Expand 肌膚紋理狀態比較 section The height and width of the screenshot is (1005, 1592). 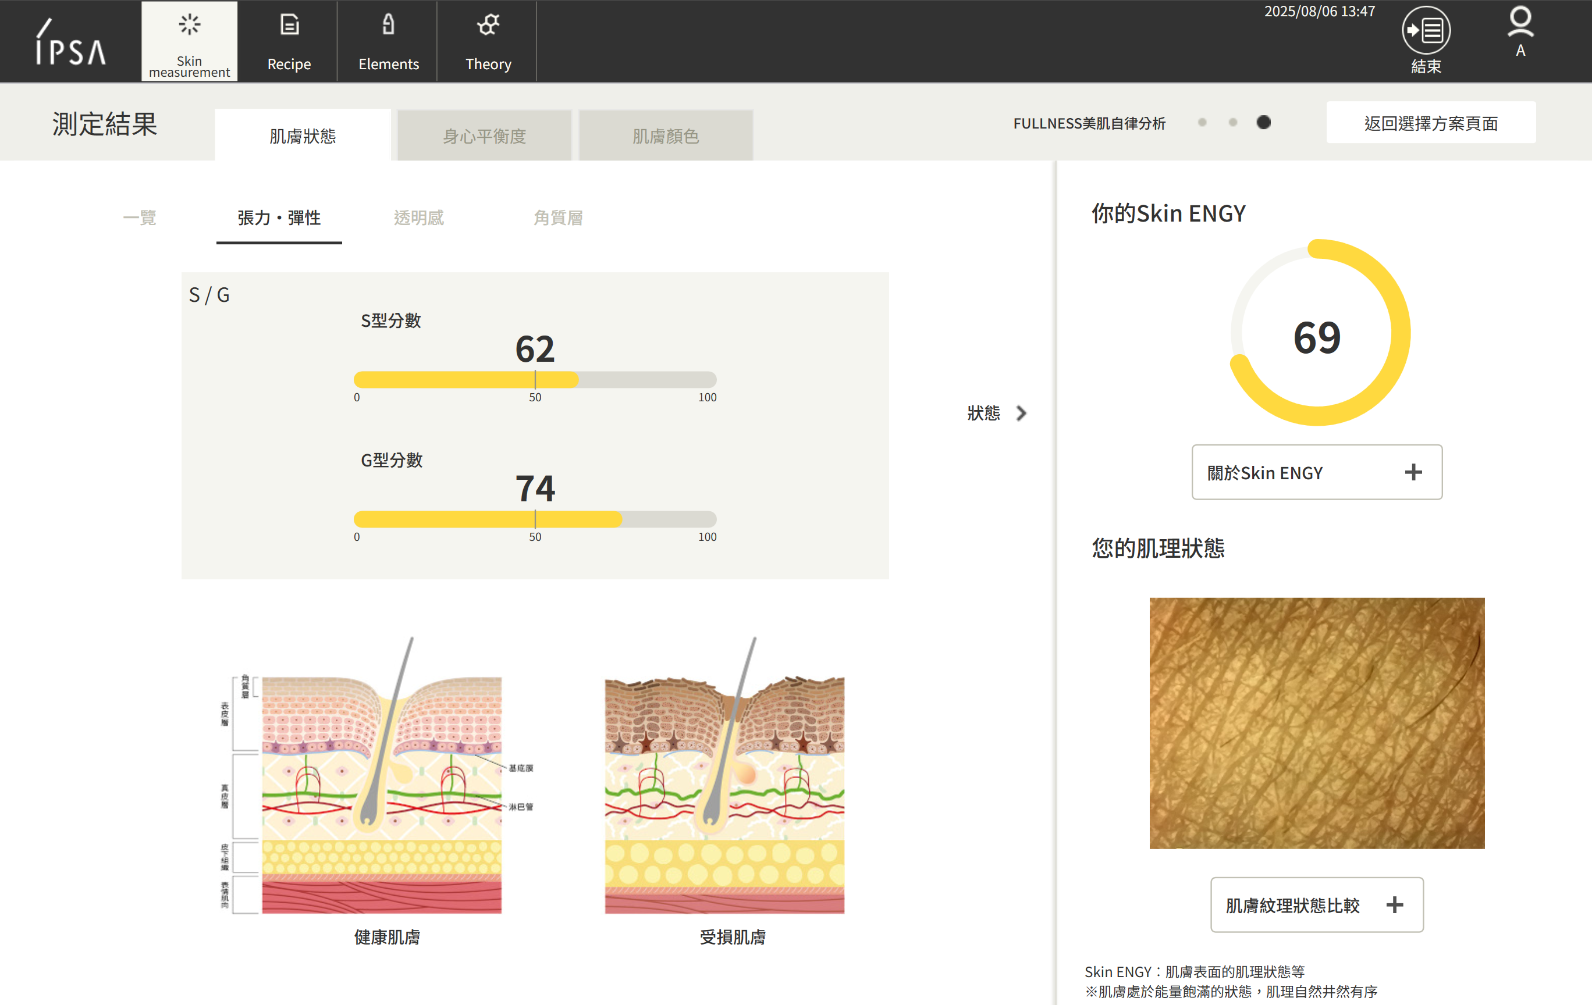point(1316,904)
